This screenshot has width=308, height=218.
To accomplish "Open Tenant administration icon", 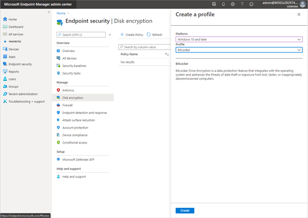I will 5,94.
